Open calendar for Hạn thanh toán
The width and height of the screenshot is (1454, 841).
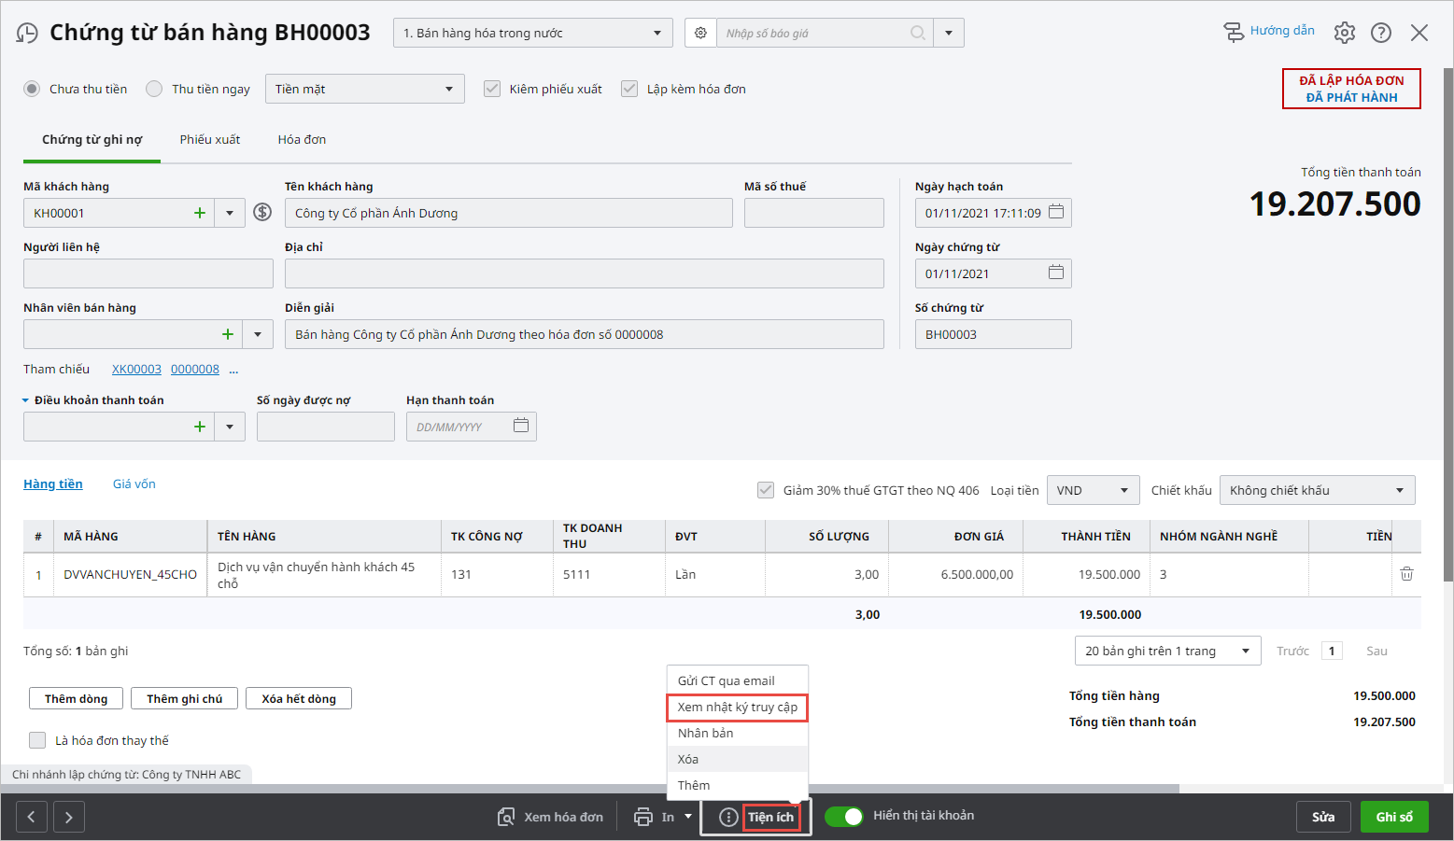point(521,426)
